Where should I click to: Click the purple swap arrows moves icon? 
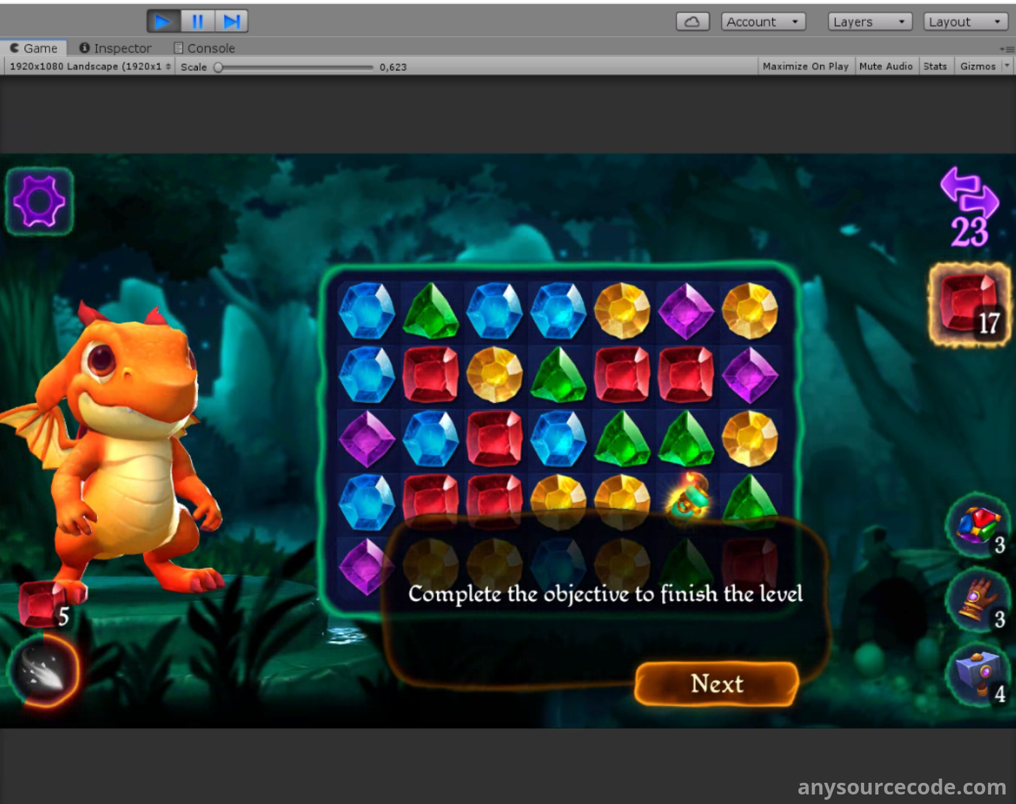969,194
